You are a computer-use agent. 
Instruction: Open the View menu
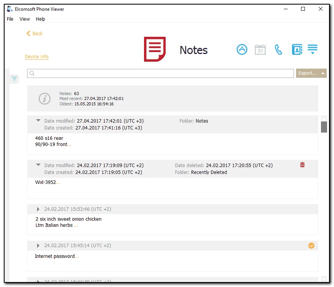point(25,19)
